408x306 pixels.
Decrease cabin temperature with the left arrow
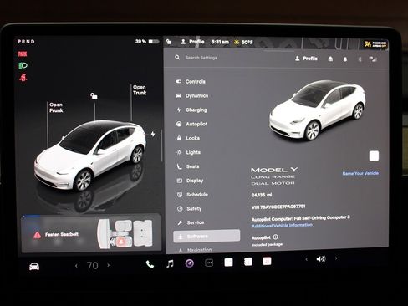click(x=76, y=266)
